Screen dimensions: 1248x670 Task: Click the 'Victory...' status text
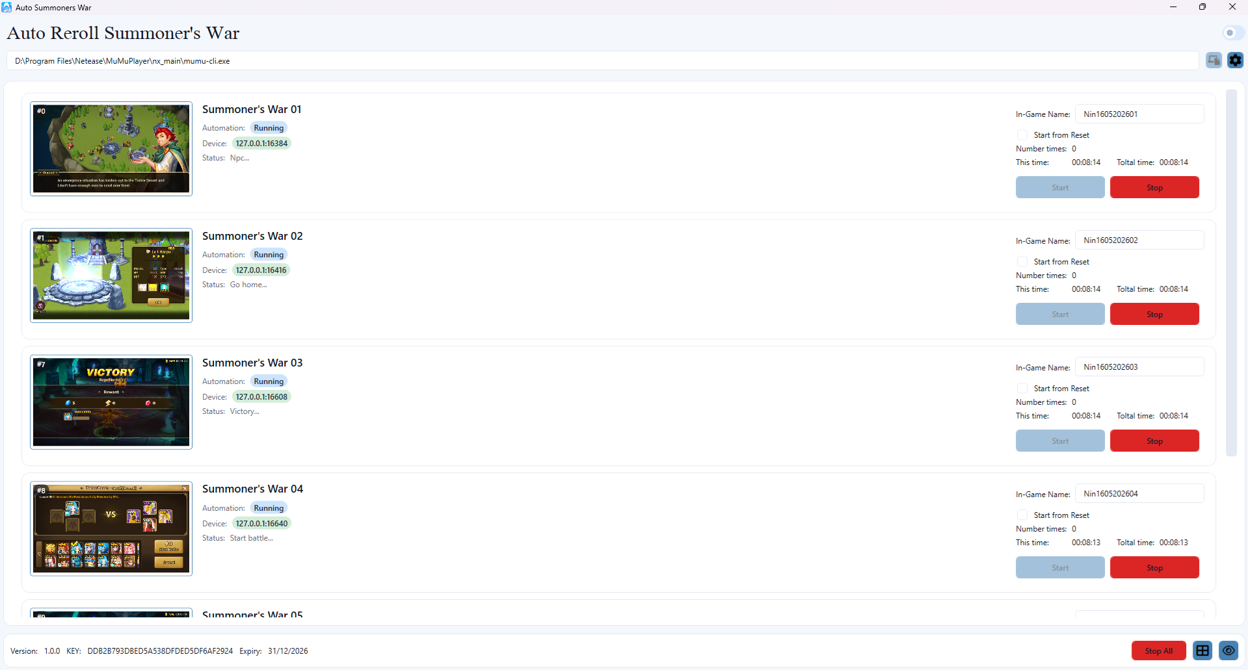pyautogui.click(x=245, y=411)
